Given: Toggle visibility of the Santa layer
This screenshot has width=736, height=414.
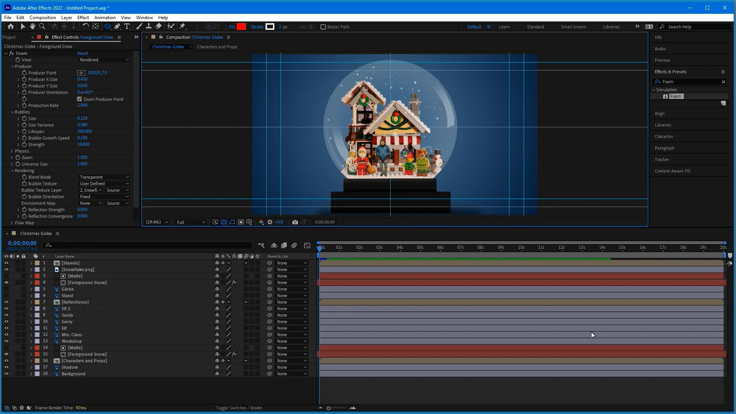Looking at the screenshot, I should (7, 315).
